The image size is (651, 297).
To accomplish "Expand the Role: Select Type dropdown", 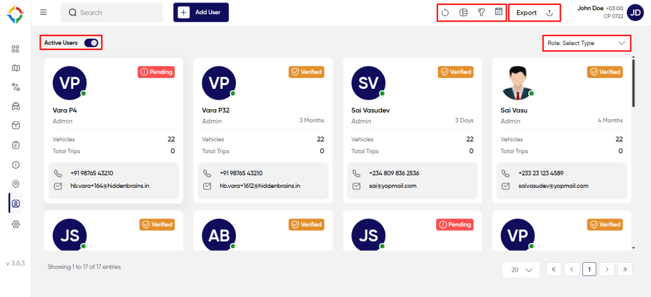I will tap(586, 43).
